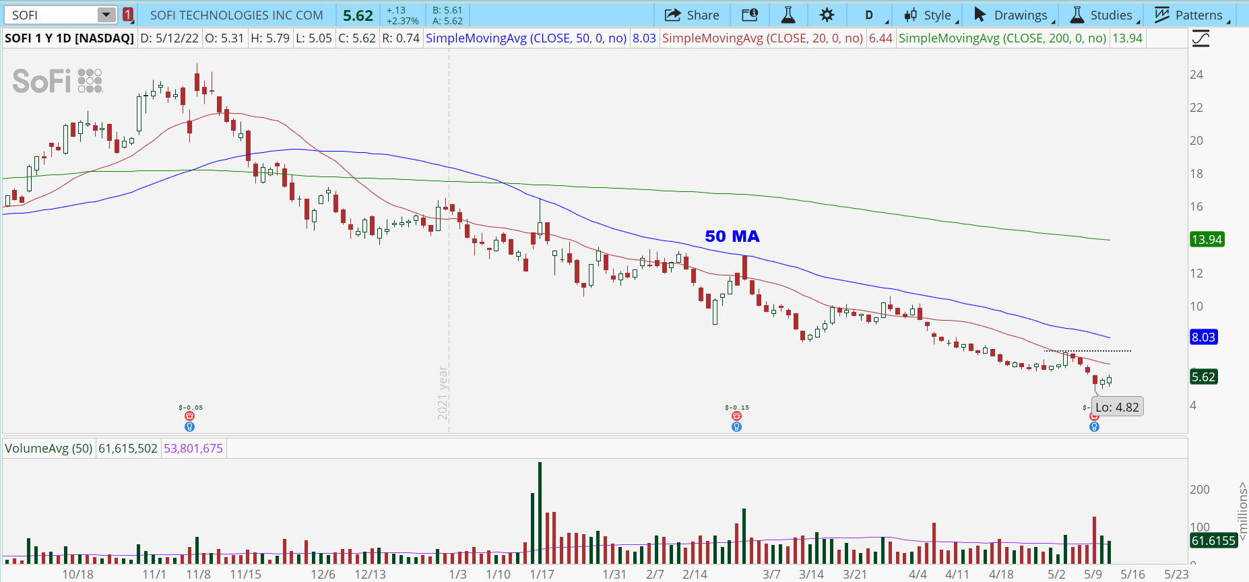Screen dimensions: 1249x582
Task: Click the $-0.15 earnings estimate label
Action: [x=737, y=408]
